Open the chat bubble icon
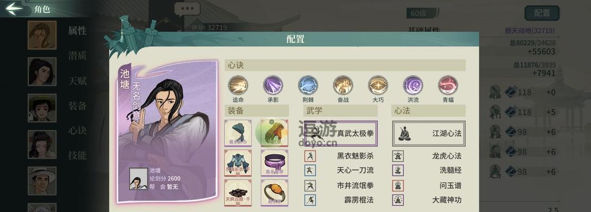Screen dimensions: 591x212 click(x=187, y=10)
